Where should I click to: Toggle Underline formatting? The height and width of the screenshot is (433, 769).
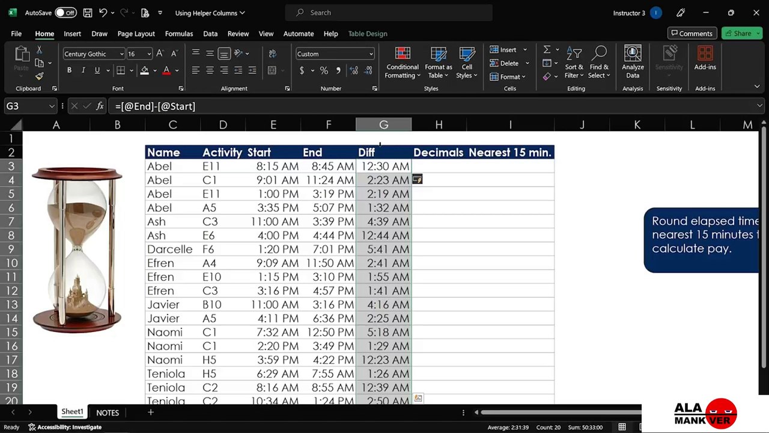tap(97, 70)
